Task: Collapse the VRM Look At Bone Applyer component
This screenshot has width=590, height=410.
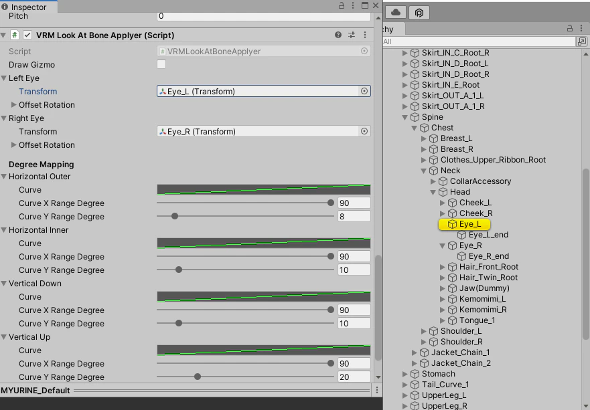Action: [3, 35]
